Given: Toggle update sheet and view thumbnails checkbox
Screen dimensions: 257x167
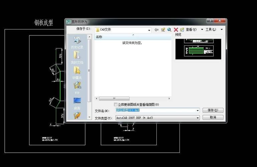Looking at the screenshot, I should pos(116,105).
